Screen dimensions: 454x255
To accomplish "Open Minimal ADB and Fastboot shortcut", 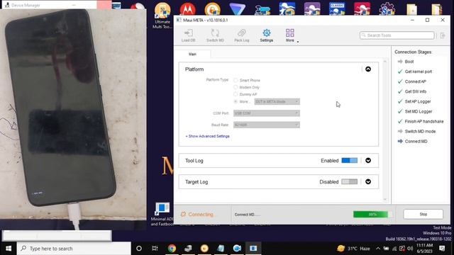I will (162, 214).
